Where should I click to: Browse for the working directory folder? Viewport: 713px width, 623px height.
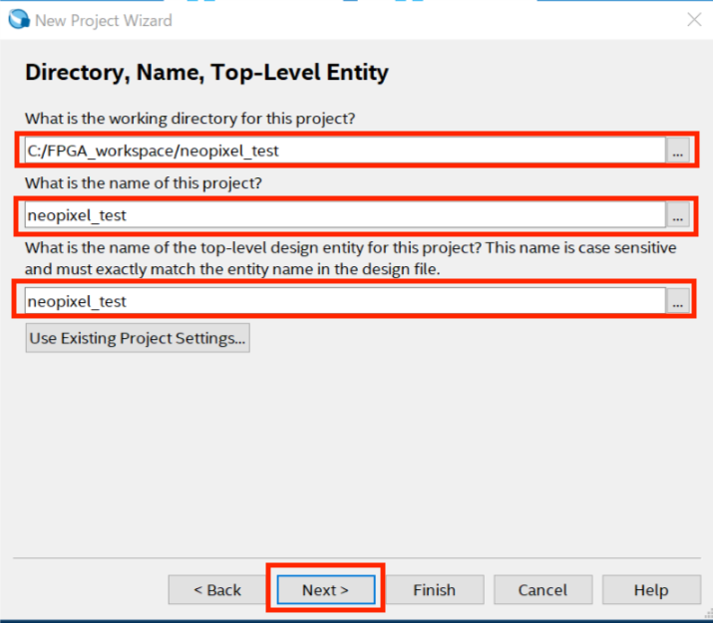click(678, 152)
